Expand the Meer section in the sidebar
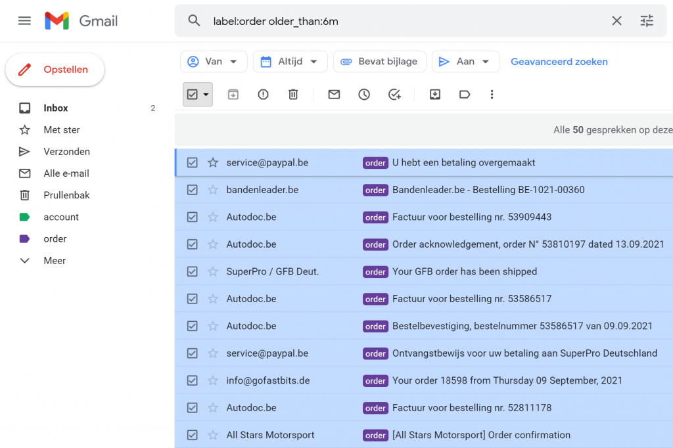 55,261
